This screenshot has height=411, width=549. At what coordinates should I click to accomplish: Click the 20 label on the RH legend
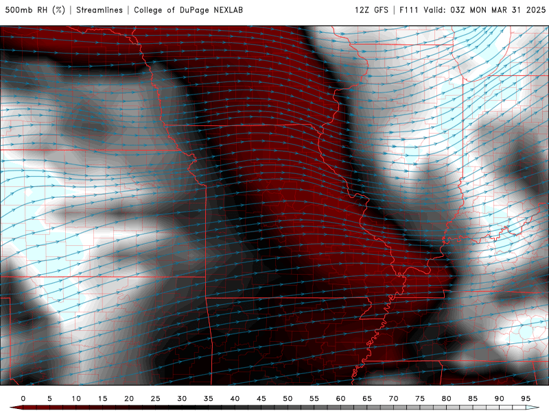pyautogui.click(x=129, y=399)
